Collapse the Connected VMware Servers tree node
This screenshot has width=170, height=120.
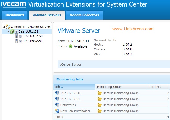(x=4, y=27)
